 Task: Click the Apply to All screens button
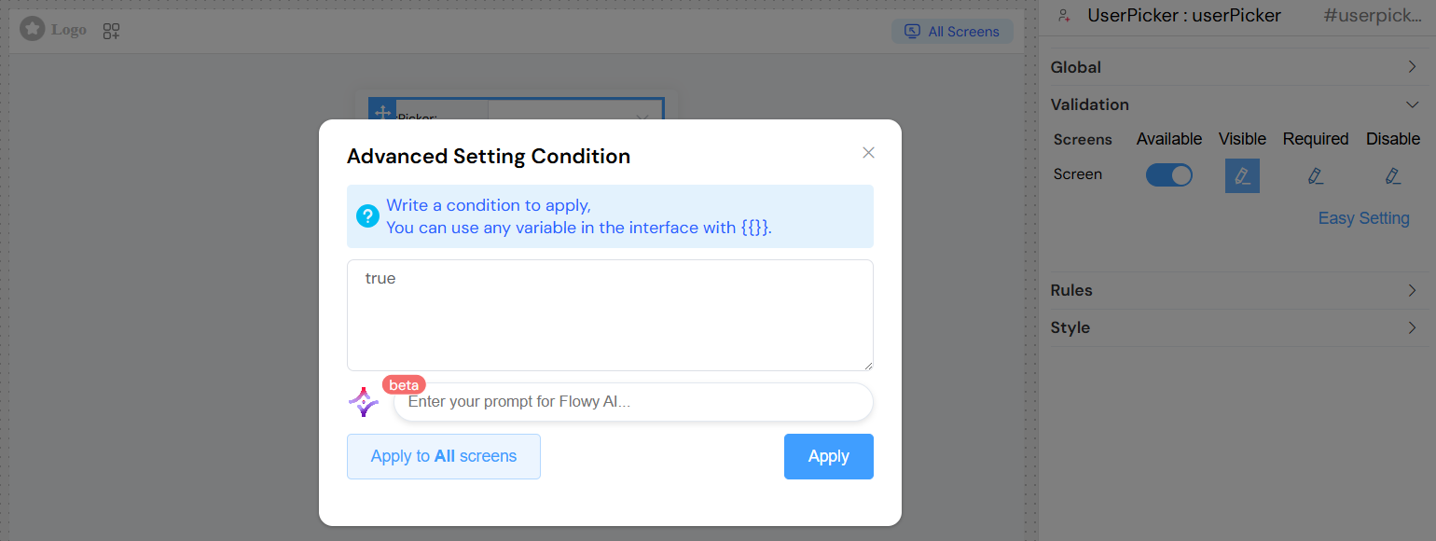click(x=443, y=456)
